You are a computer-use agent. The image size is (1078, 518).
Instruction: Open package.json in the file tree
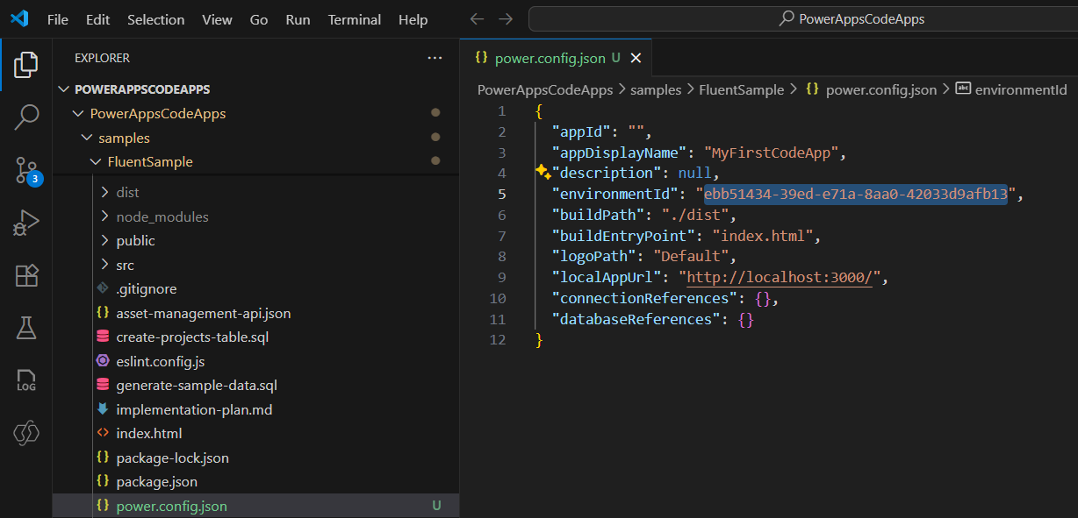156,481
